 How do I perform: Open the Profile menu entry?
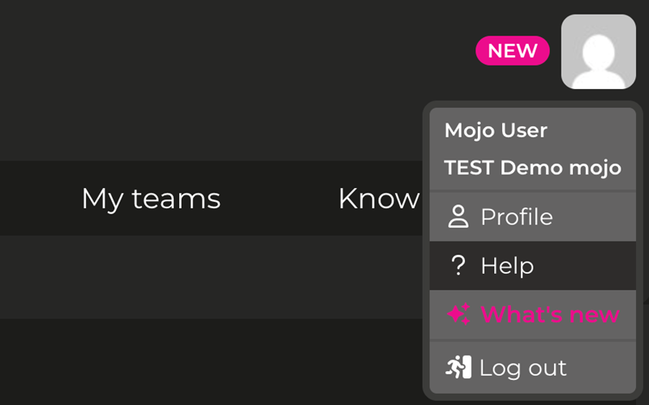click(x=533, y=216)
